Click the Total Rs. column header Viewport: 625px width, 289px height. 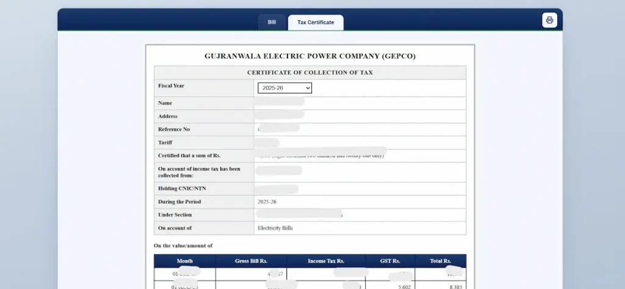click(441, 261)
